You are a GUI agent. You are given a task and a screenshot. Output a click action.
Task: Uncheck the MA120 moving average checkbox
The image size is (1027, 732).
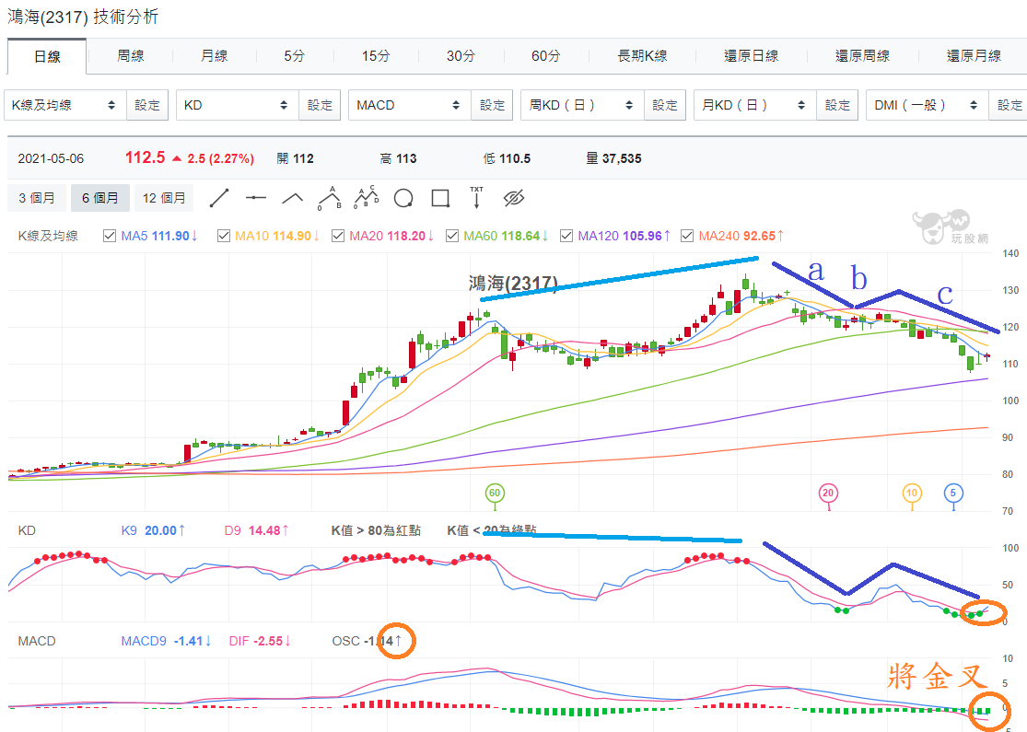566,236
